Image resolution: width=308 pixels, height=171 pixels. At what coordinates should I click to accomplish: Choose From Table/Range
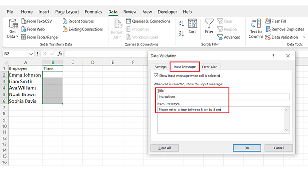(x=39, y=37)
